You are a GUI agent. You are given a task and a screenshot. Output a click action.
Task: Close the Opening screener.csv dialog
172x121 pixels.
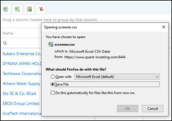[x=164, y=27]
